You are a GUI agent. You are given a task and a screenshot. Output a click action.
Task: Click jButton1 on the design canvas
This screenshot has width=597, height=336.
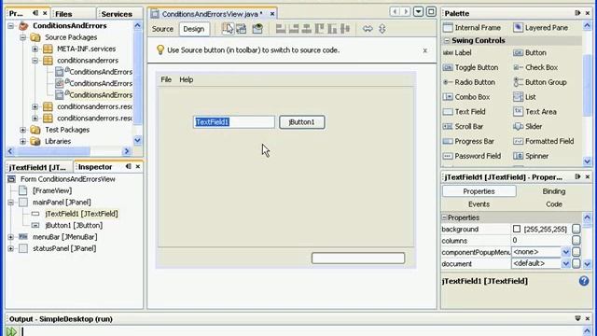[302, 122]
